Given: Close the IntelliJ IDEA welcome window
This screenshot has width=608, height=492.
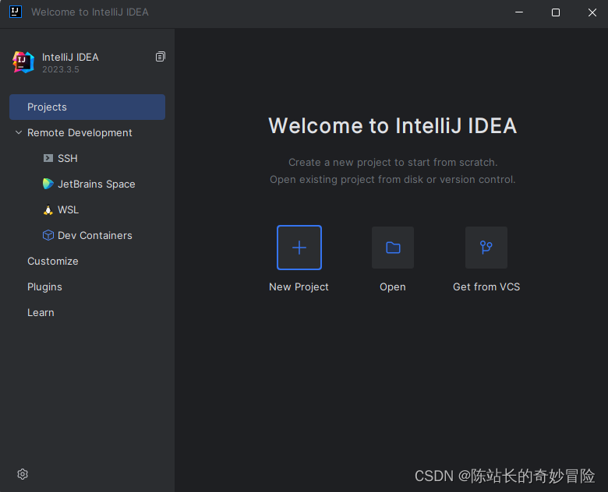Looking at the screenshot, I should pyautogui.click(x=592, y=12).
